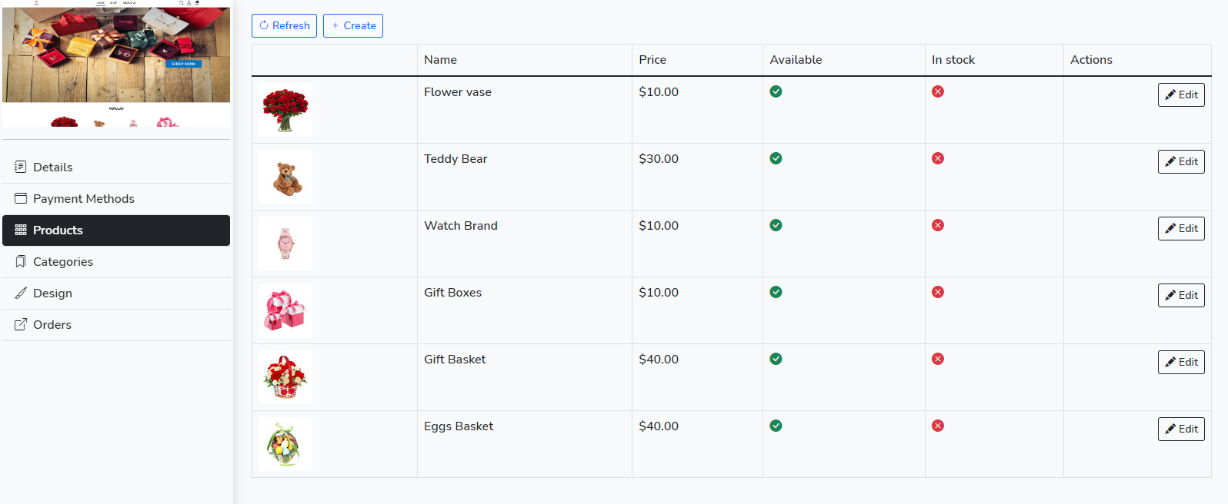
Task: Toggle In stock status for Gift Boxes
Action: pos(938,292)
